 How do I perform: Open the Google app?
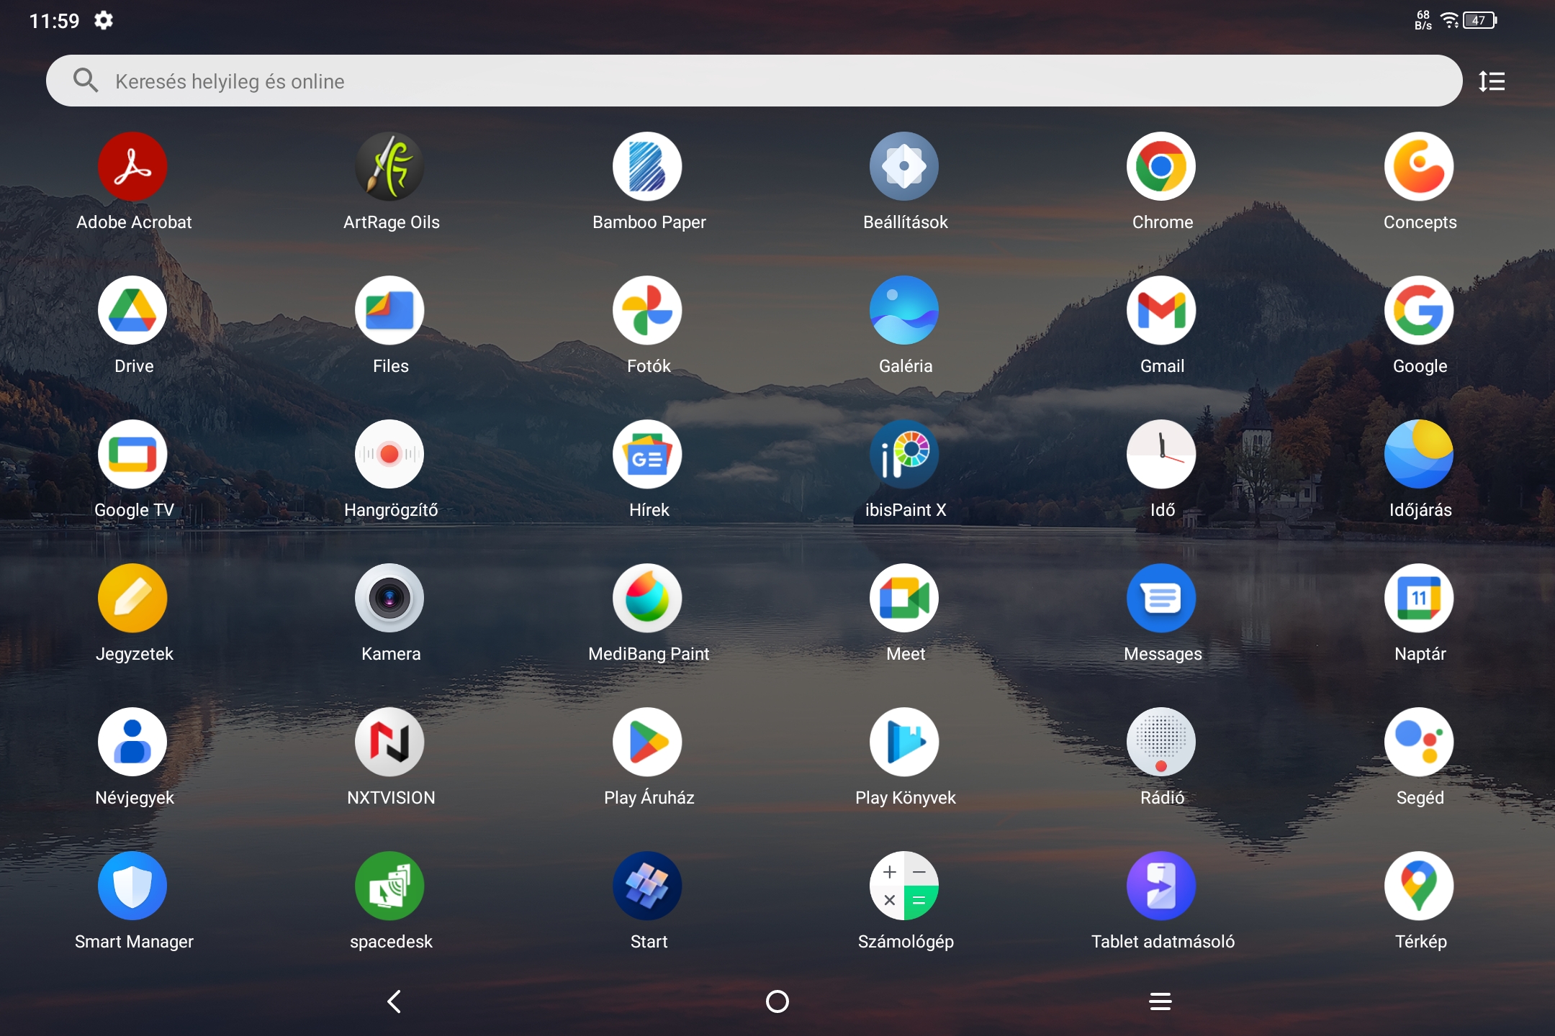(x=1419, y=310)
